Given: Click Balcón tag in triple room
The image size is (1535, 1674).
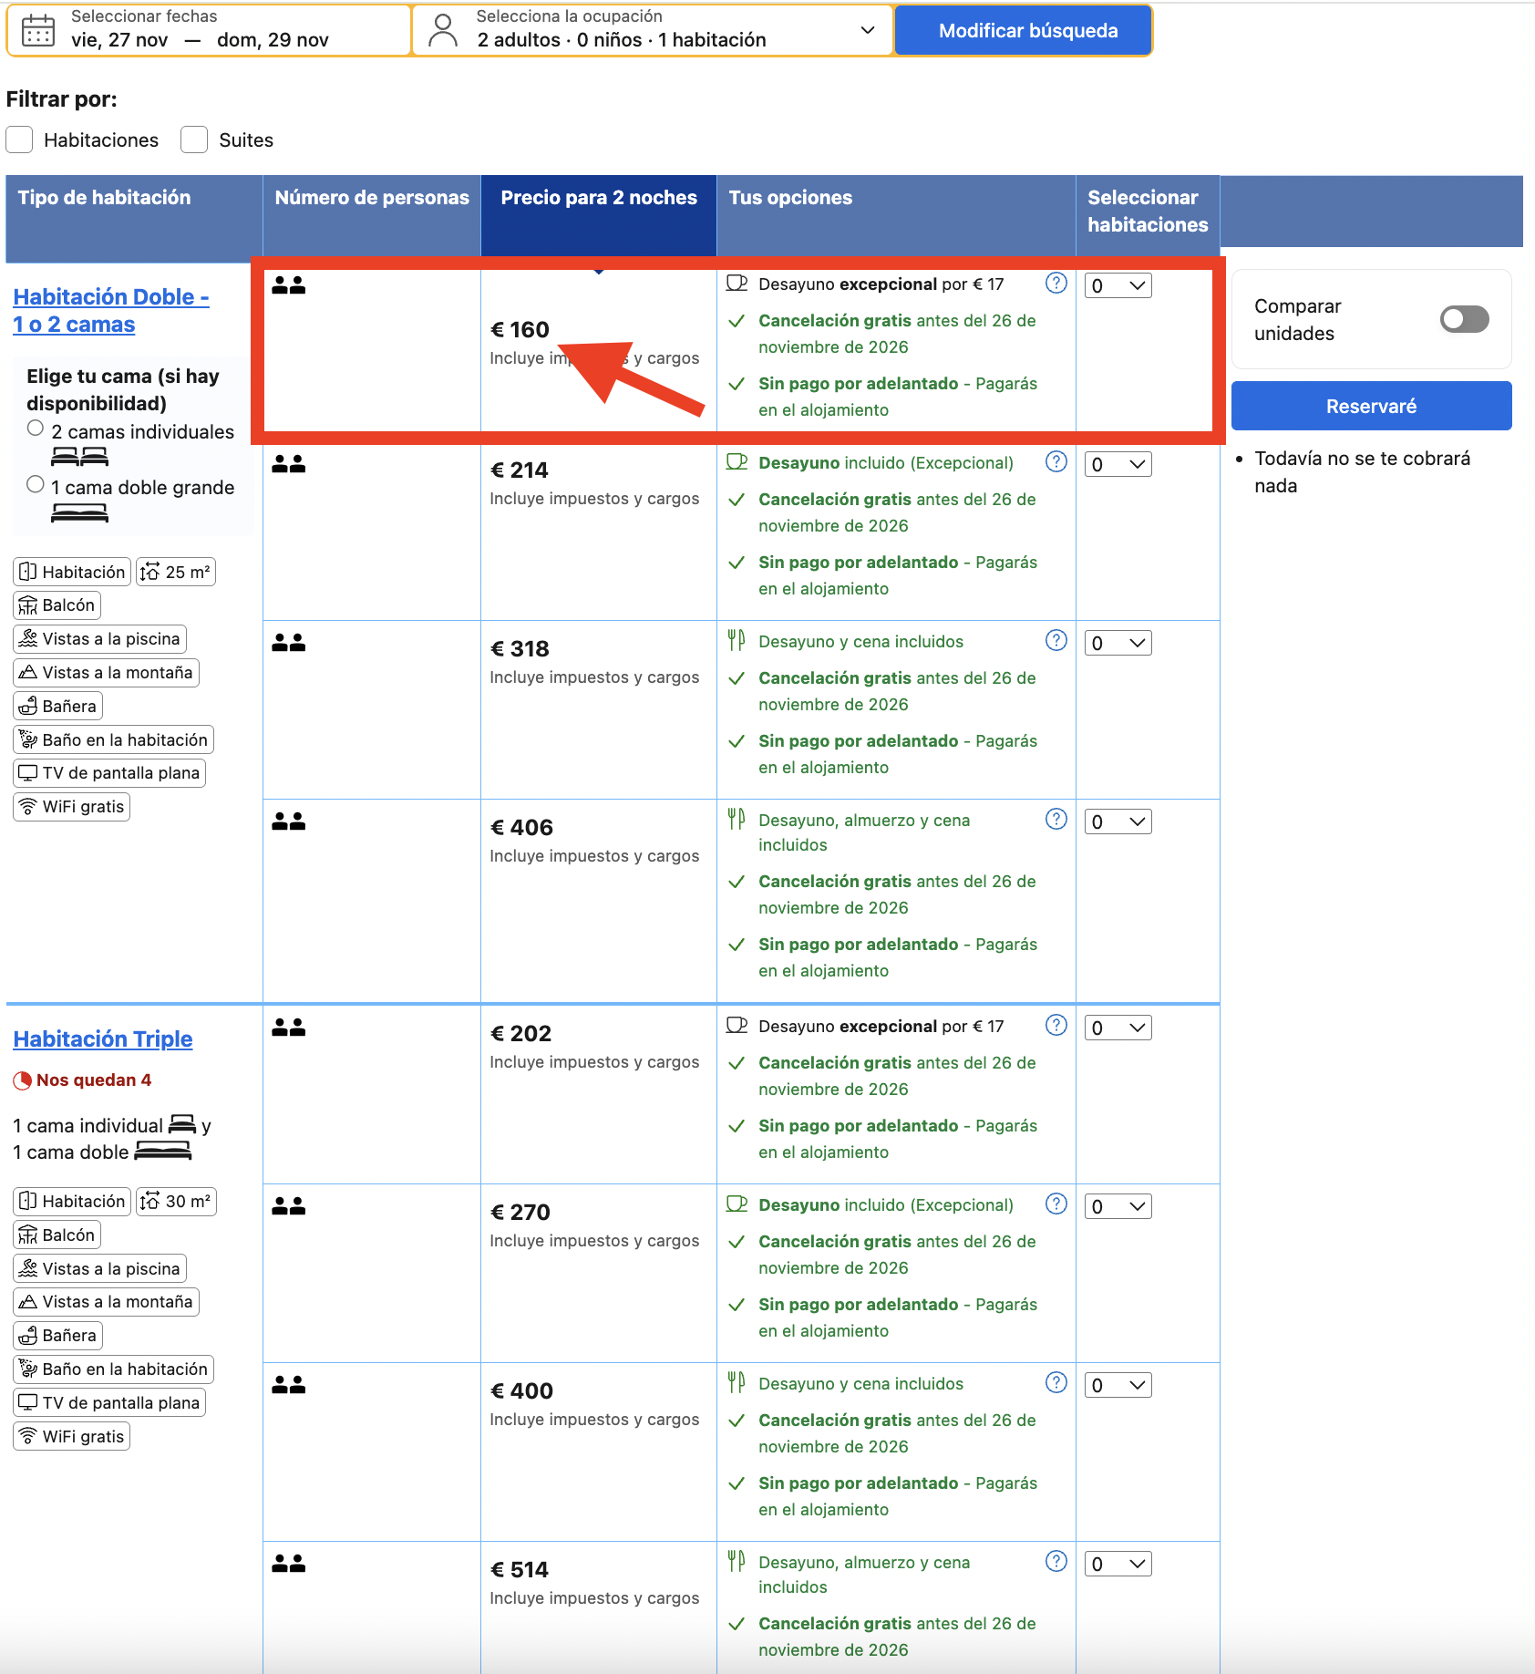Looking at the screenshot, I should tap(57, 1235).
